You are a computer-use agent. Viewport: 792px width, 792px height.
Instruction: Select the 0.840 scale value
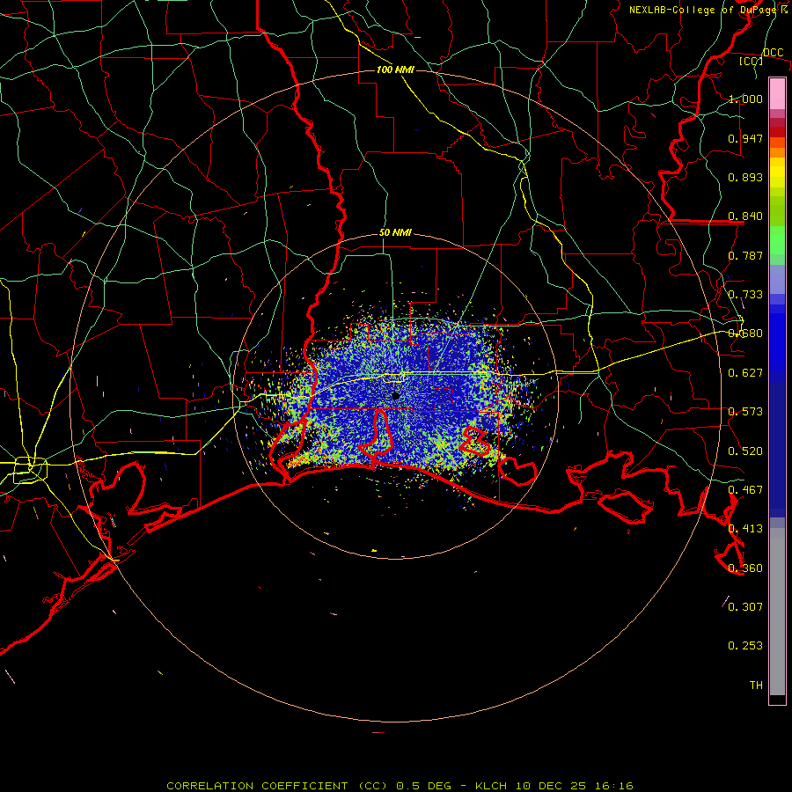(x=745, y=216)
